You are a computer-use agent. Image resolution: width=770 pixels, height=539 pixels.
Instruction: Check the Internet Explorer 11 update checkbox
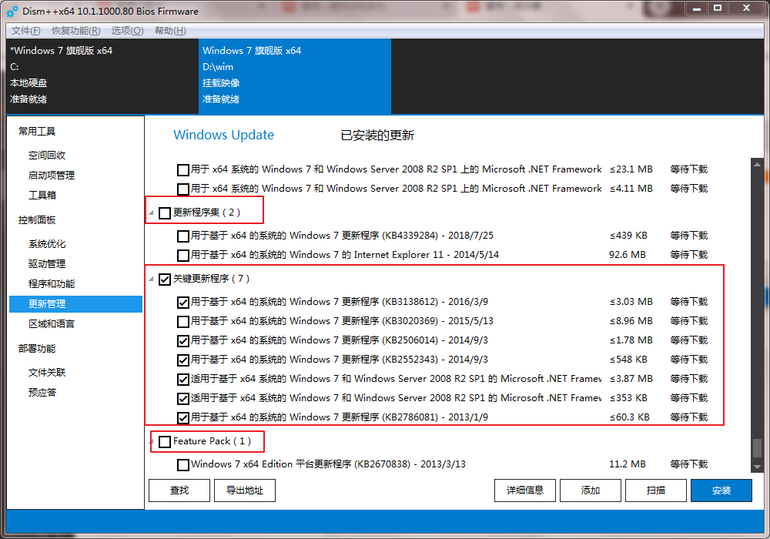(x=183, y=256)
